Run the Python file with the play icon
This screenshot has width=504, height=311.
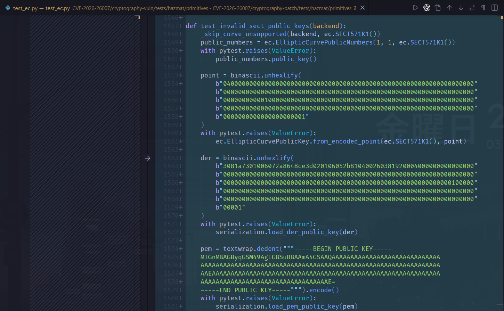[416, 7]
